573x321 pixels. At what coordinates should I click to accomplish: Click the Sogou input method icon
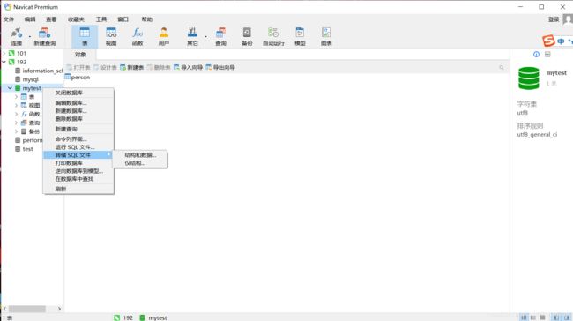pyautogui.click(x=548, y=41)
